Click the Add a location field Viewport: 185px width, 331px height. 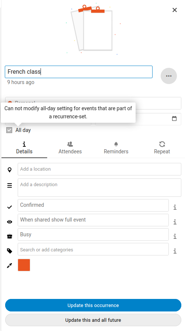[x=100, y=169]
